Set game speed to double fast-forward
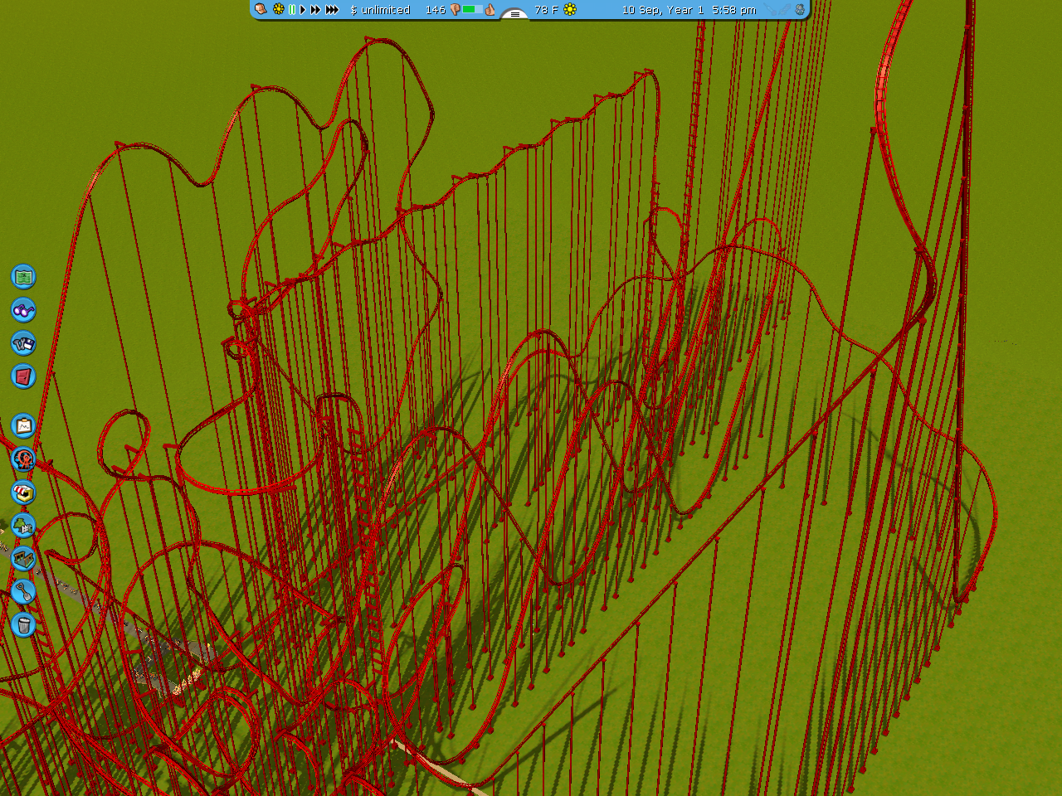 coord(315,9)
